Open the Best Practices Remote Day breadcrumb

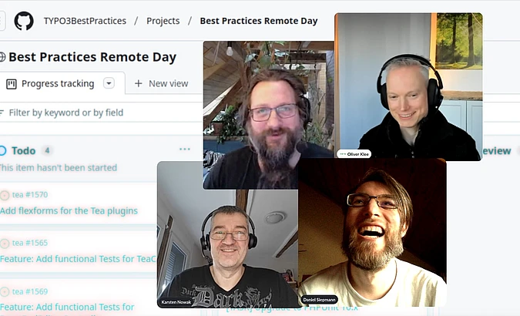coord(259,21)
